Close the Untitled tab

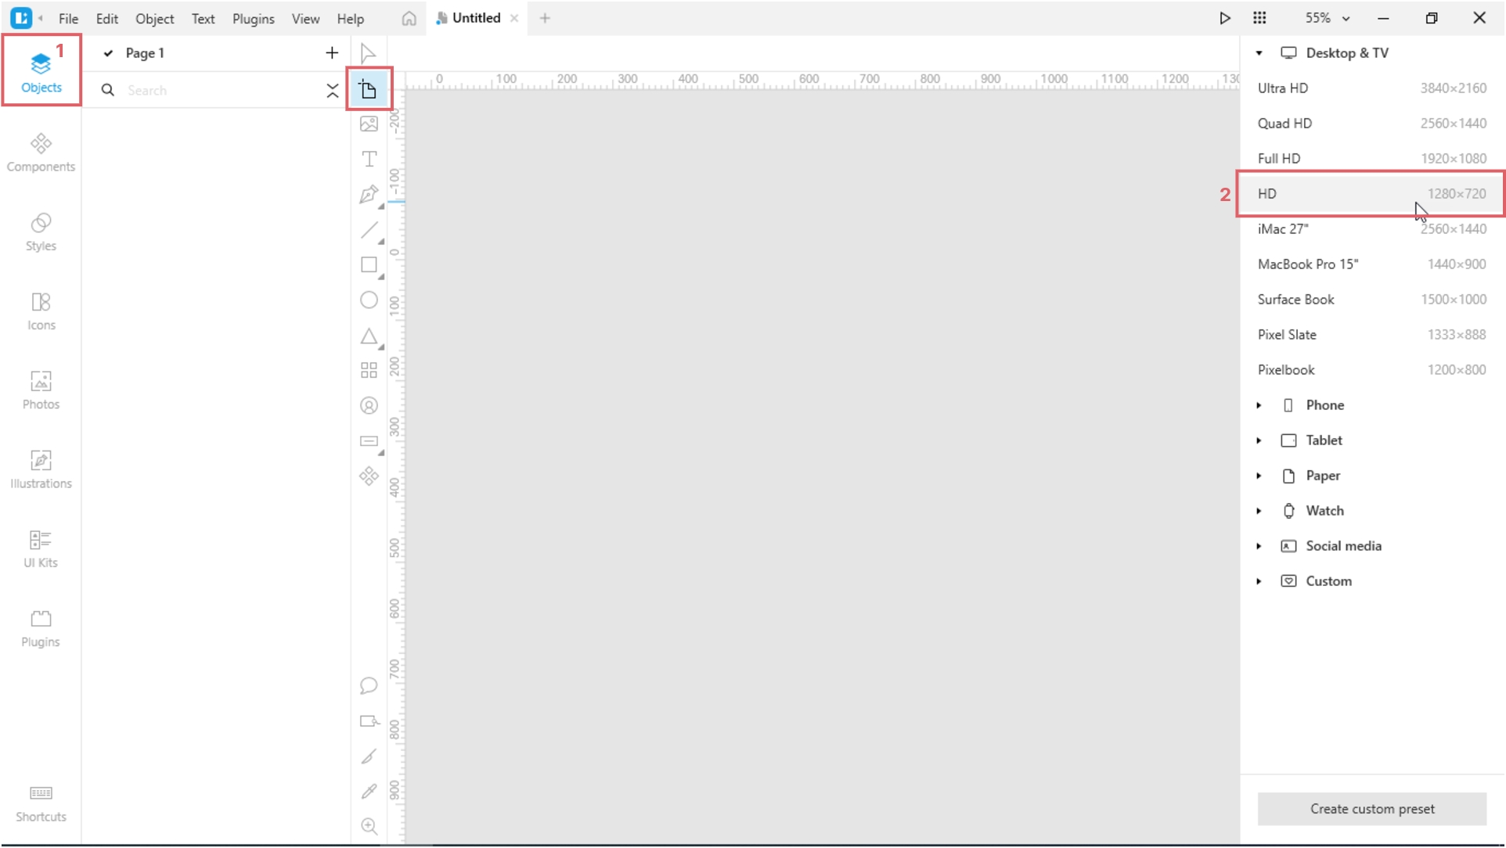coord(514,18)
